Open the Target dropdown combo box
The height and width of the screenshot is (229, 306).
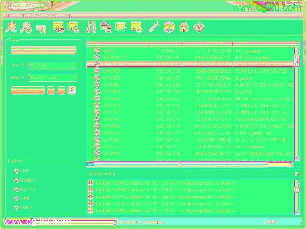pos(44,50)
